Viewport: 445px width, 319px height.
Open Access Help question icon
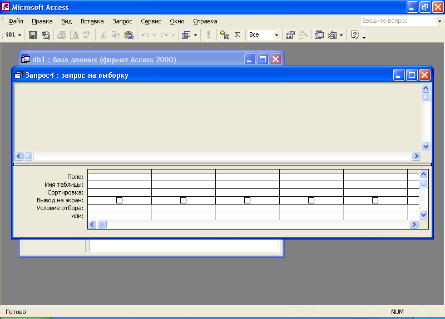coord(355,35)
